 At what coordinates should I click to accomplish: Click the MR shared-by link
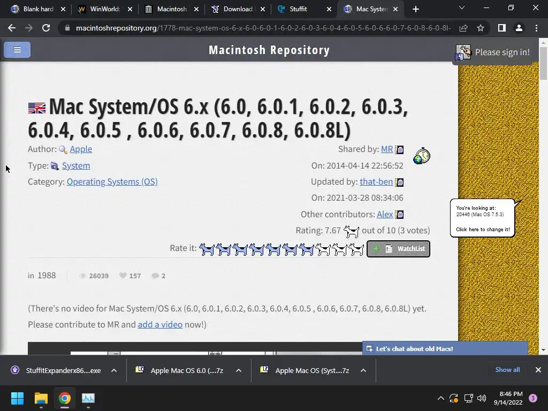tap(387, 149)
